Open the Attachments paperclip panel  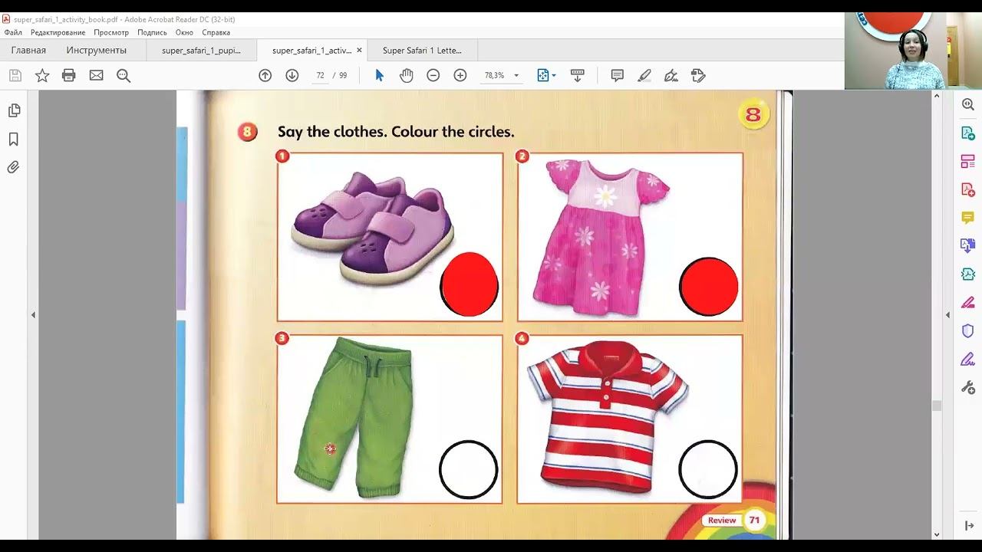(x=14, y=167)
